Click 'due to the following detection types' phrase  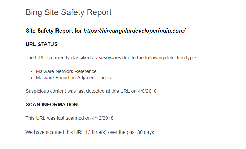[x=161, y=58]
